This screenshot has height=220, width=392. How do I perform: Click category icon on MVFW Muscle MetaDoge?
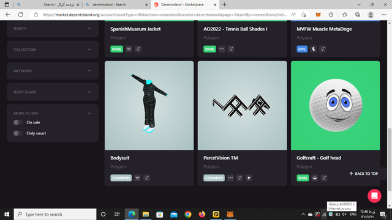[313, 49]
